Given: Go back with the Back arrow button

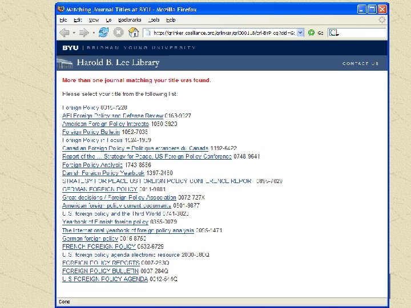Looking at the screenshot, I should pyautogui.click(x=65, y=33).
